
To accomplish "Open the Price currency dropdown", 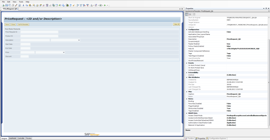I will point(64,53).
